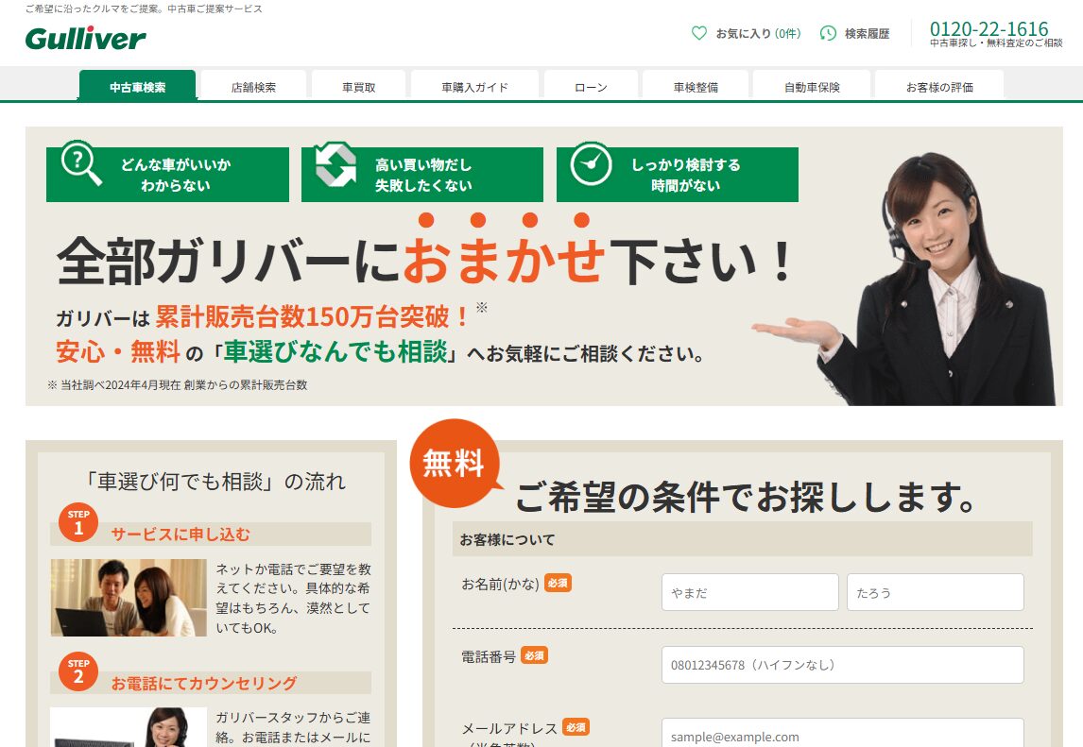Click 必須 badge next to 電話番号
1083x747 pixels.
534,655
